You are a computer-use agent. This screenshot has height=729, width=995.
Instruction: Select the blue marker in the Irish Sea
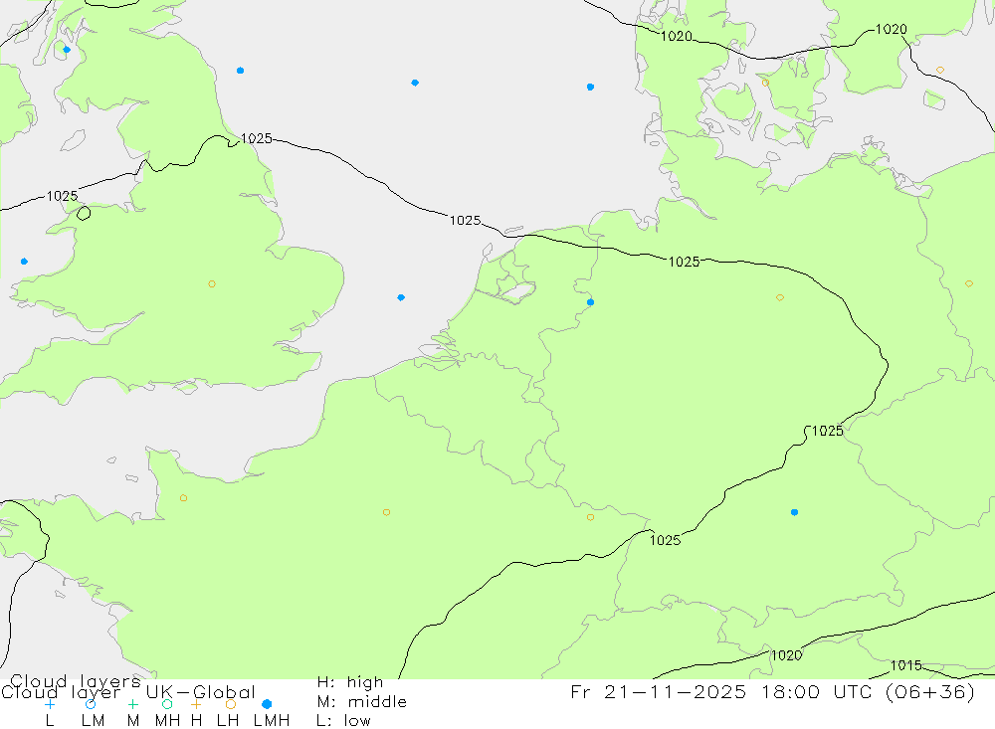point(24,262)
